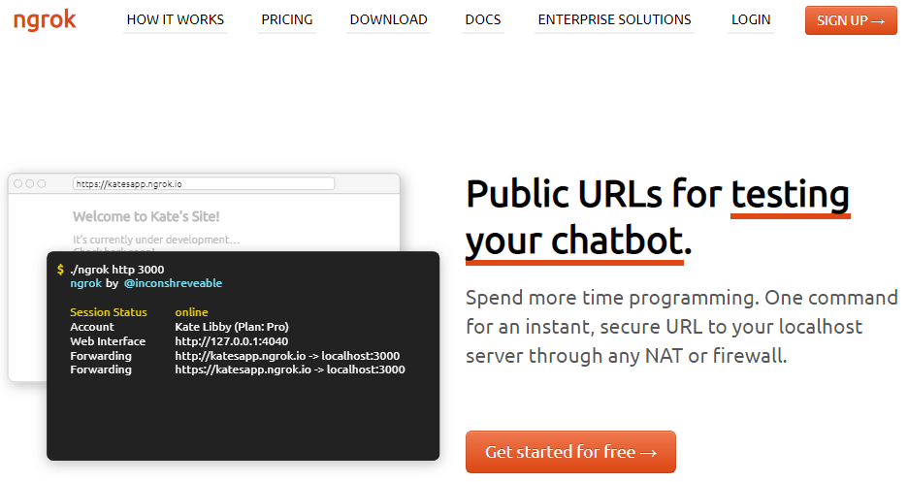Viewport: 908px width, 482px height.
Task: Click Get started for free button
Action: tap(570, 451)
